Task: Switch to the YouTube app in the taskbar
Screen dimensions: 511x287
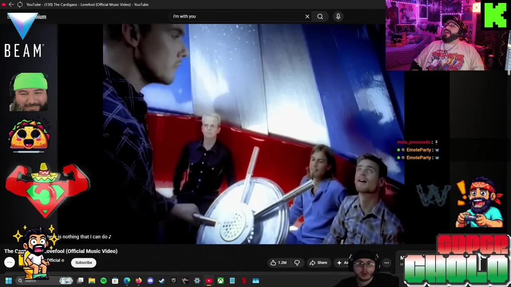Action: click(x=209, y=281)
